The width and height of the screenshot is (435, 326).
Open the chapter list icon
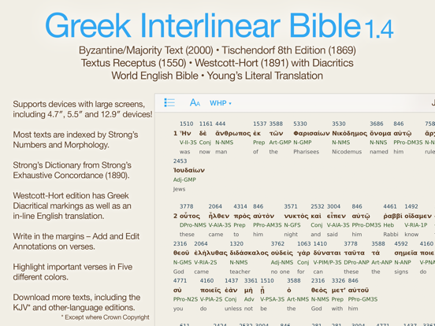[x=169, y=103]
